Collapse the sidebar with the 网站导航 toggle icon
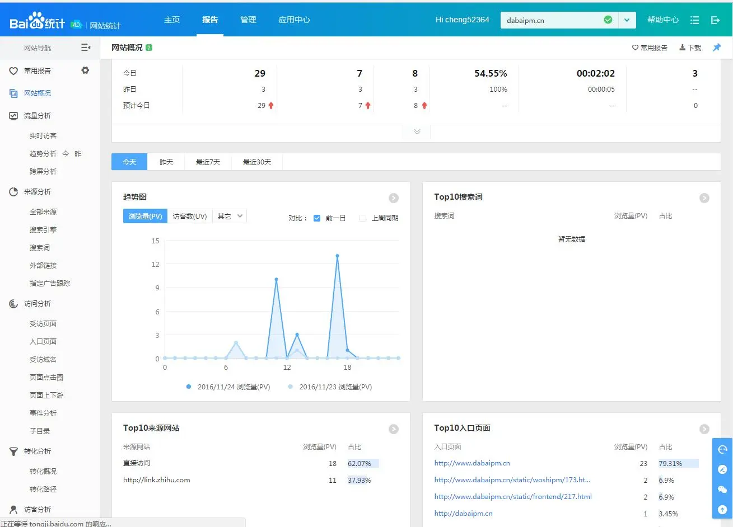733x527 pixels. [86, 48]
